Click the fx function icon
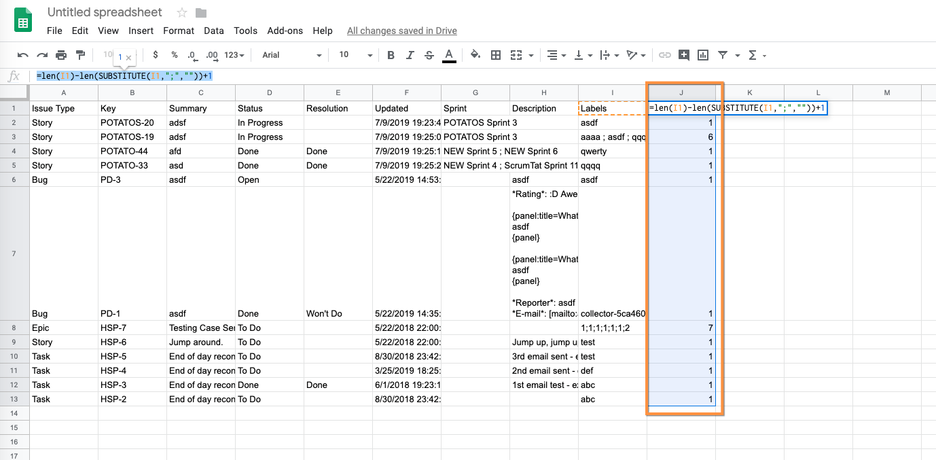This screenshot has width=936, height=460. pos(15,76)
